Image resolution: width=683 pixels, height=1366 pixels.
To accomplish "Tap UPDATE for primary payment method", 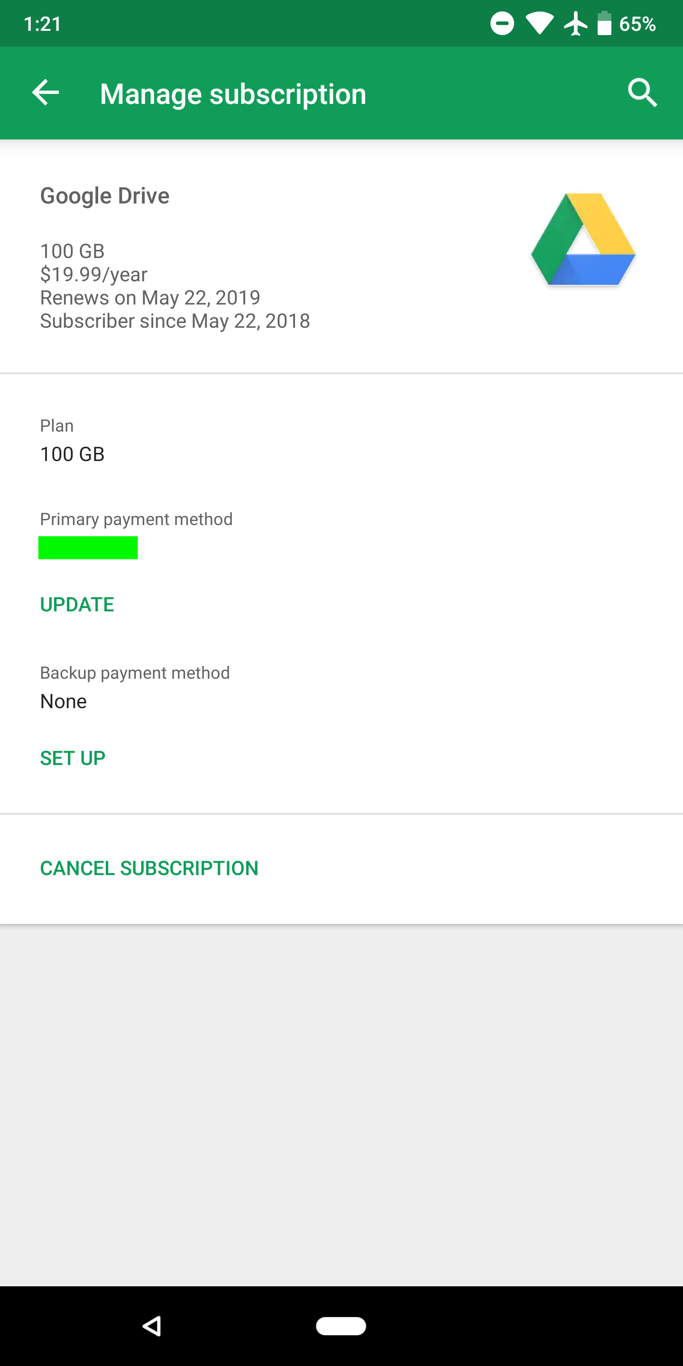I will [x=77, y=605].
